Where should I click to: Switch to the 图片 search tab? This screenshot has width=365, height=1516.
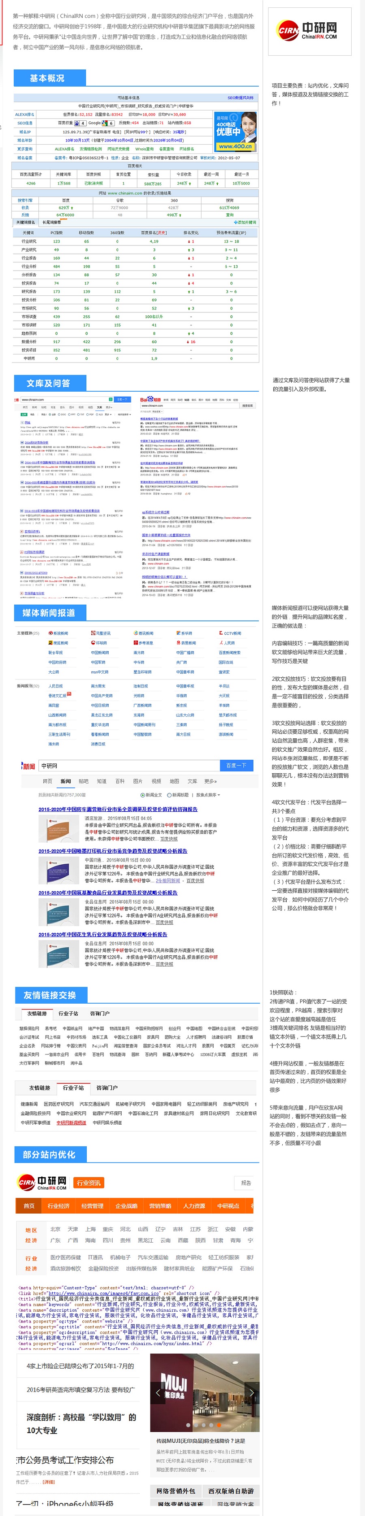click(x=137, y=781)
